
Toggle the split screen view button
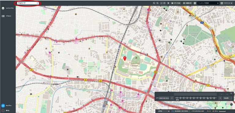tap(187, 3)
